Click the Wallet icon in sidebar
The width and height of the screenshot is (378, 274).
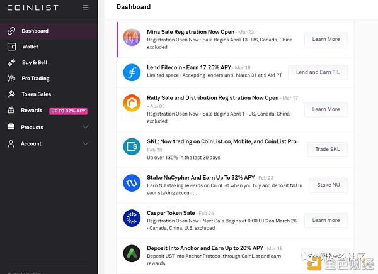tap(11, 47)
